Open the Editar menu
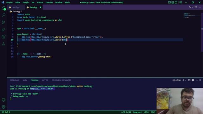The image size is (203, 114). (18, 3)
